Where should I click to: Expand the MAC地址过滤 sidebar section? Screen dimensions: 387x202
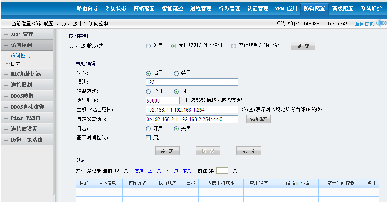[x=26, y=74]
